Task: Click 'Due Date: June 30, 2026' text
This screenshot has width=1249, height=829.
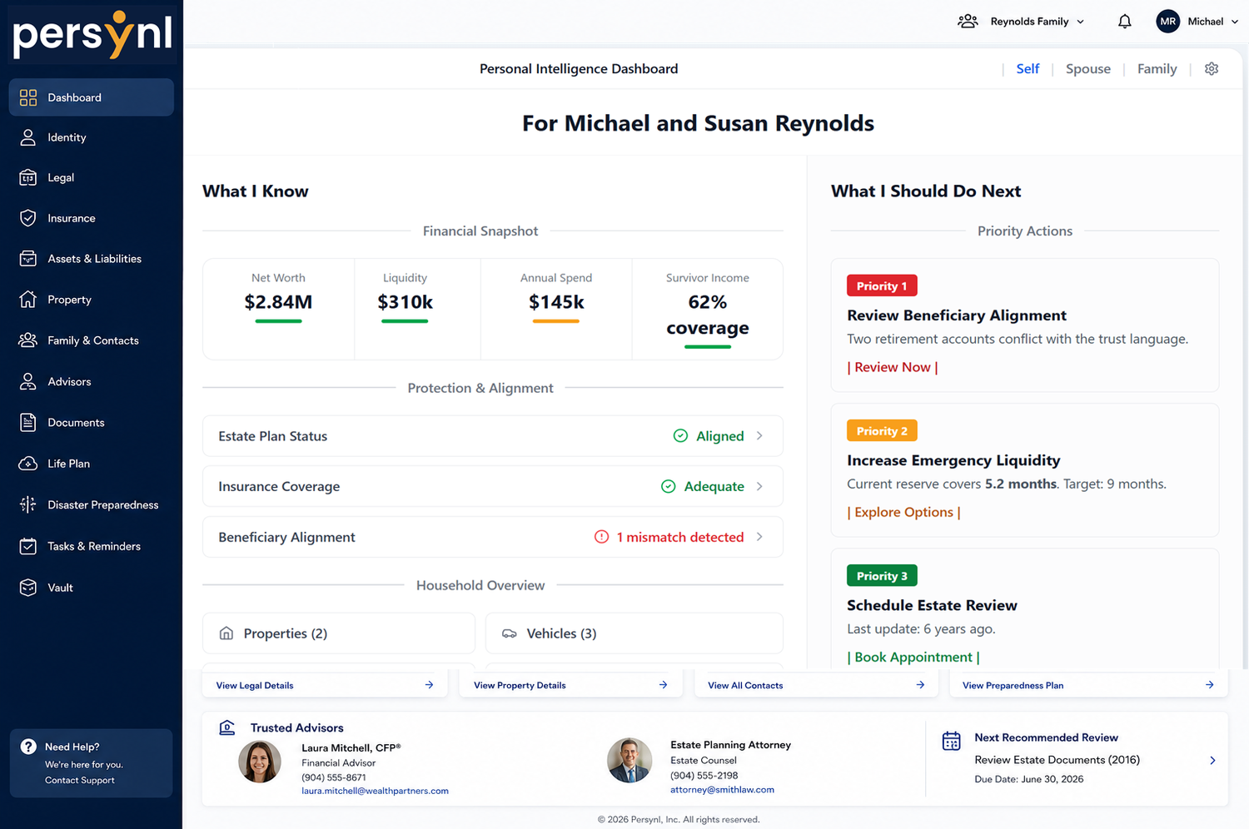Action: pos(1029,779)
